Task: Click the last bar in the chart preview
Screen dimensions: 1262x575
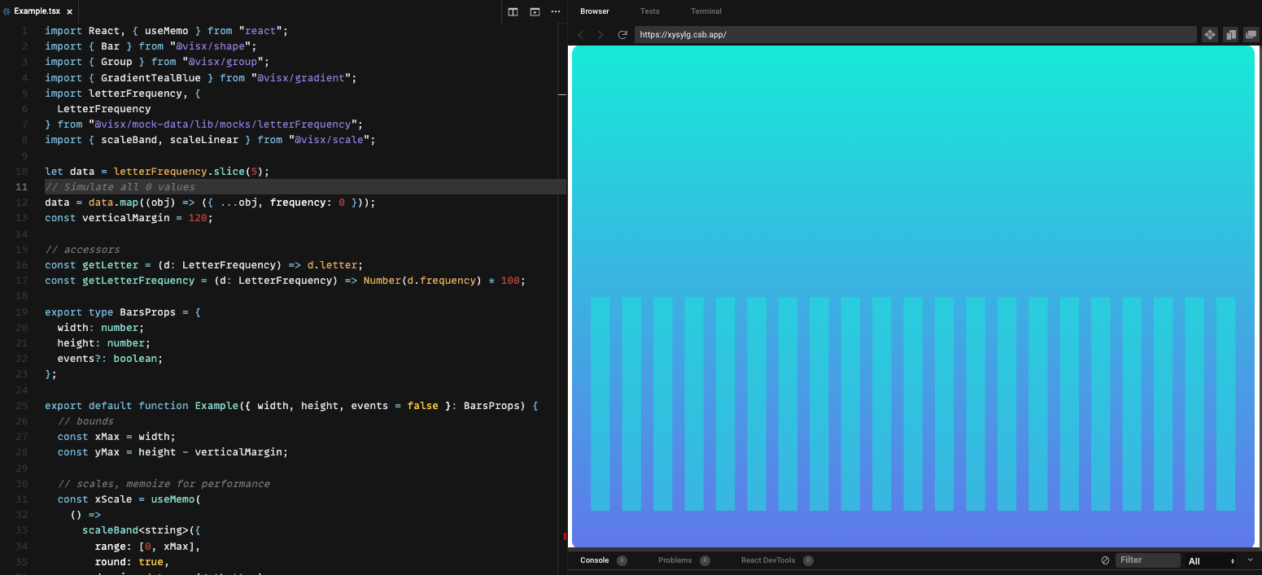Action: click(x=1225, y=403)
